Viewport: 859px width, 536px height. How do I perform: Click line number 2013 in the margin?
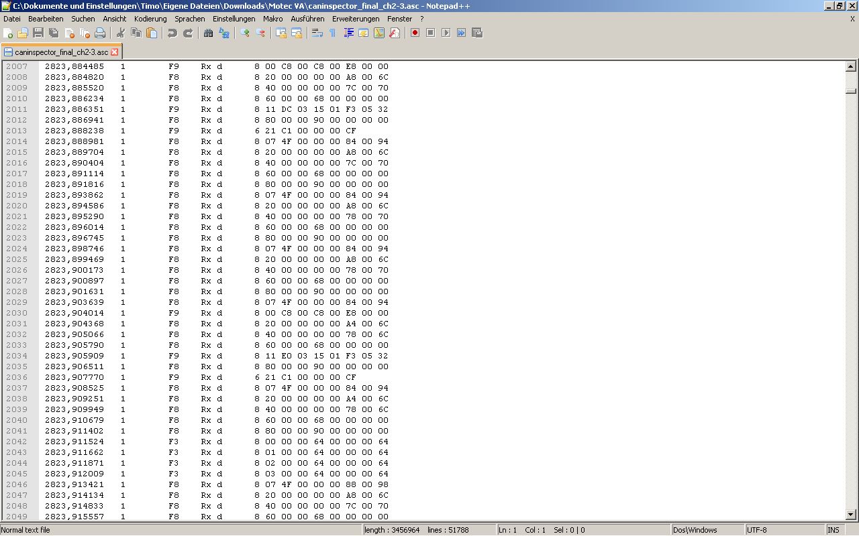pyautogui.click(x=17, y=131)
